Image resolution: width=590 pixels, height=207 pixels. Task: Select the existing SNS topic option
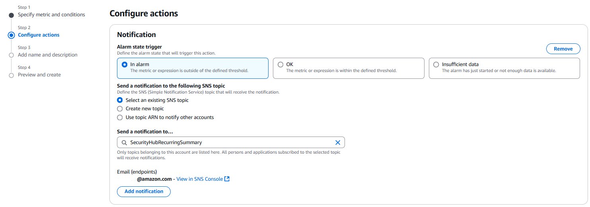click(x=120, y=100)
